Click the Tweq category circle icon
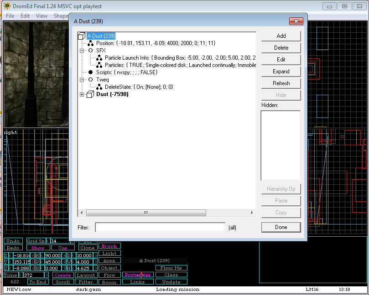Viewport: 369px width, 295px height. [90, 80]
